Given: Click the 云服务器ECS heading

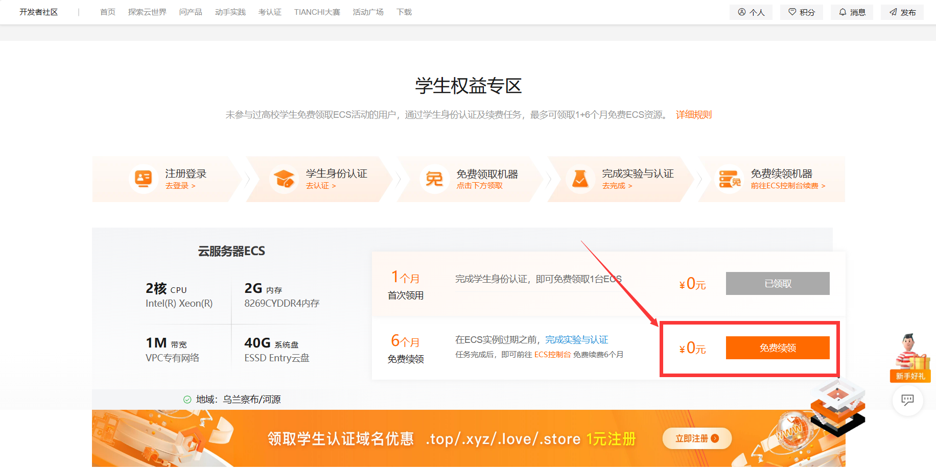Looking at the screenshot, I should pos(231,251).
